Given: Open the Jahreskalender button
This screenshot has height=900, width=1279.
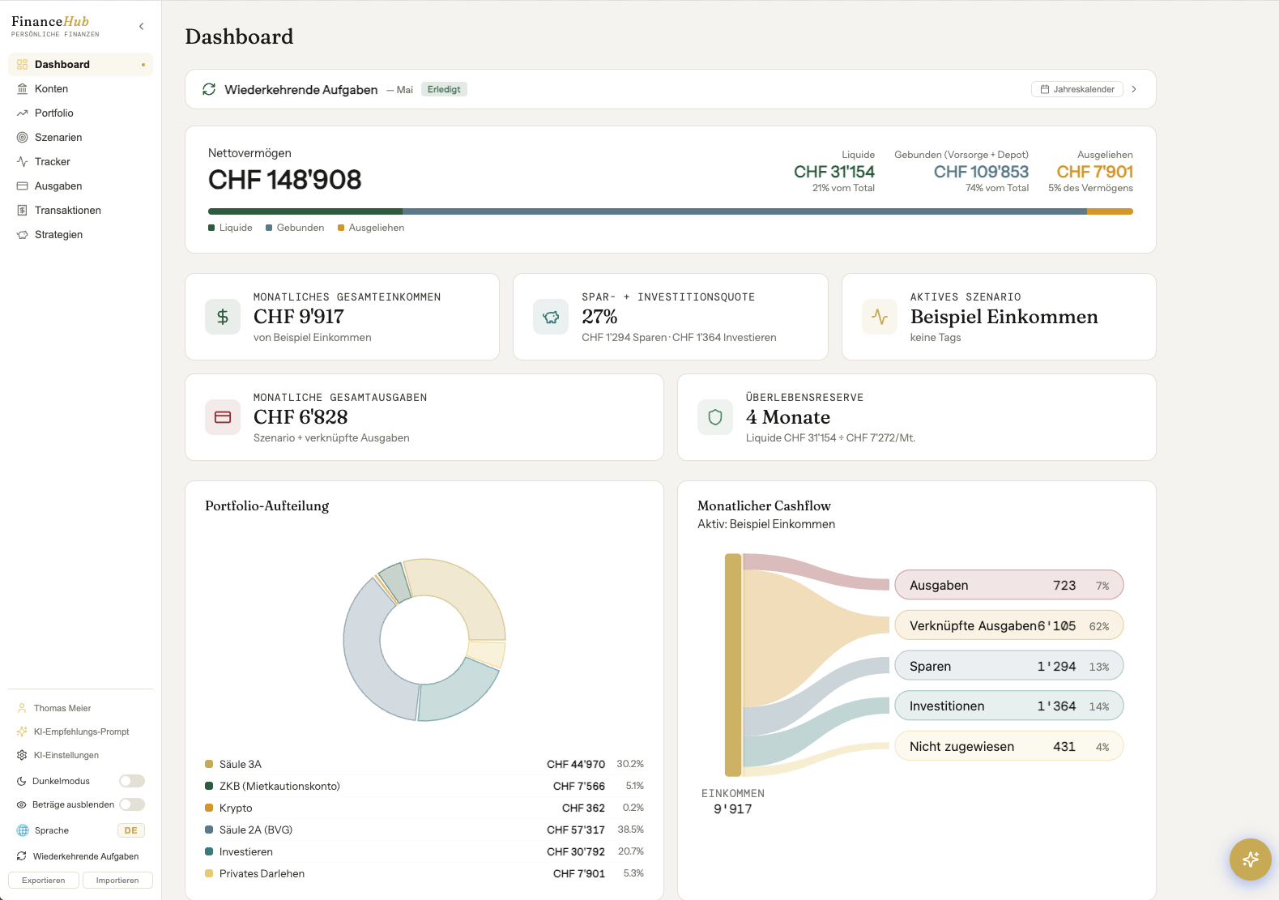Looking at the screenshot, I should (1077, 89).
